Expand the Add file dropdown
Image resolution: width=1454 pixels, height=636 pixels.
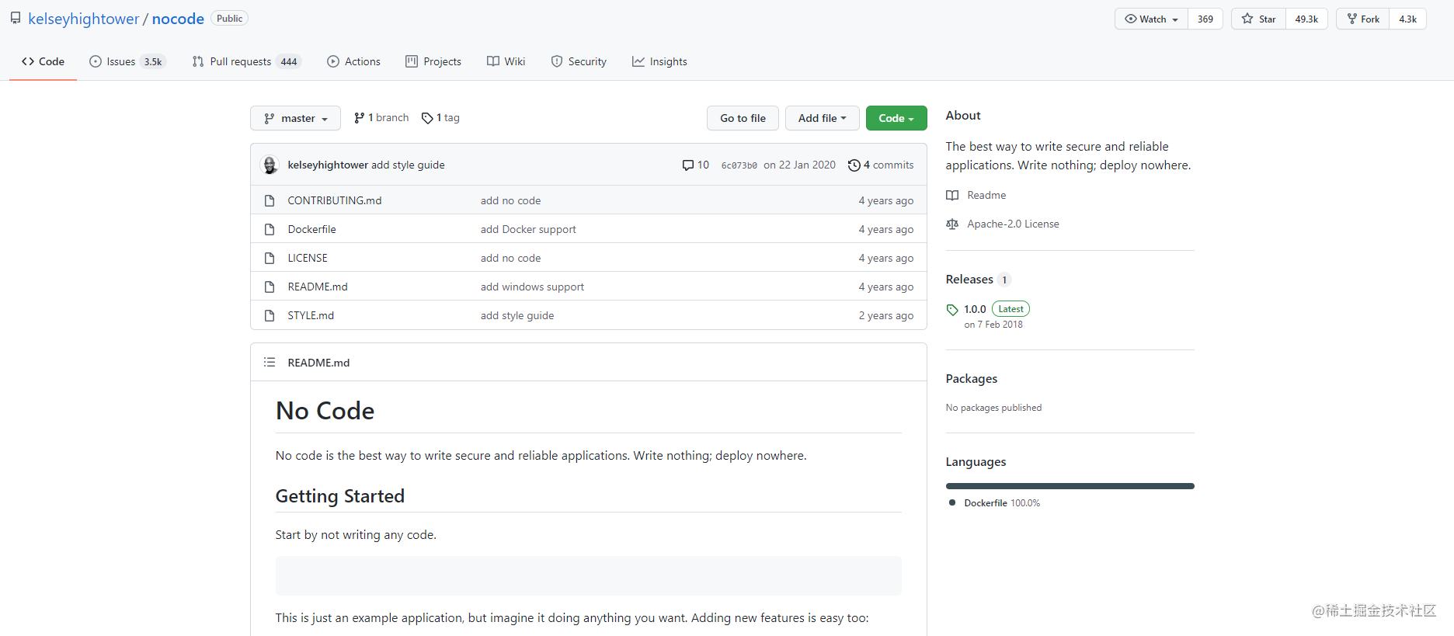(x=822, y=118)
